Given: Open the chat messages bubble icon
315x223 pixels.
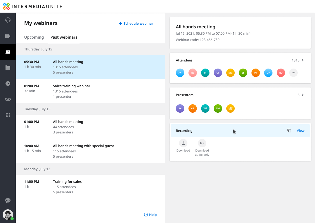Looking at the screenshot, I should [8, 200].
